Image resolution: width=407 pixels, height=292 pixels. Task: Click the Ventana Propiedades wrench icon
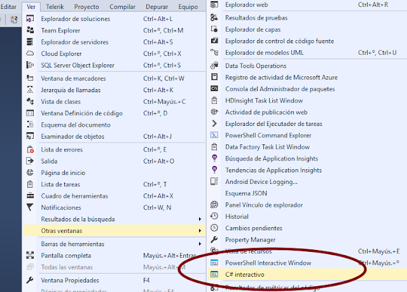point(30,280)
